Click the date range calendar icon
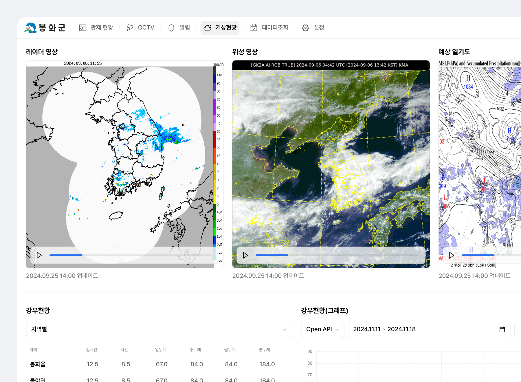 pyautogui.click(x=502, y=329)
